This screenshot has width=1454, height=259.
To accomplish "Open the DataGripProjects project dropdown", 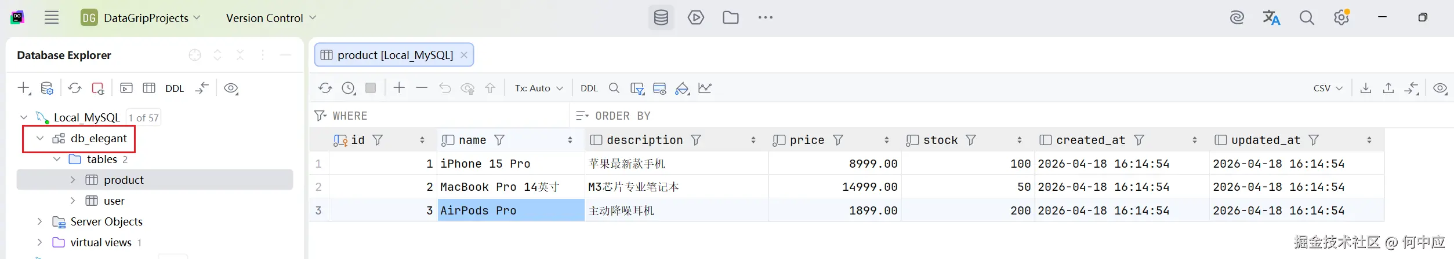I will coord(141,18).
